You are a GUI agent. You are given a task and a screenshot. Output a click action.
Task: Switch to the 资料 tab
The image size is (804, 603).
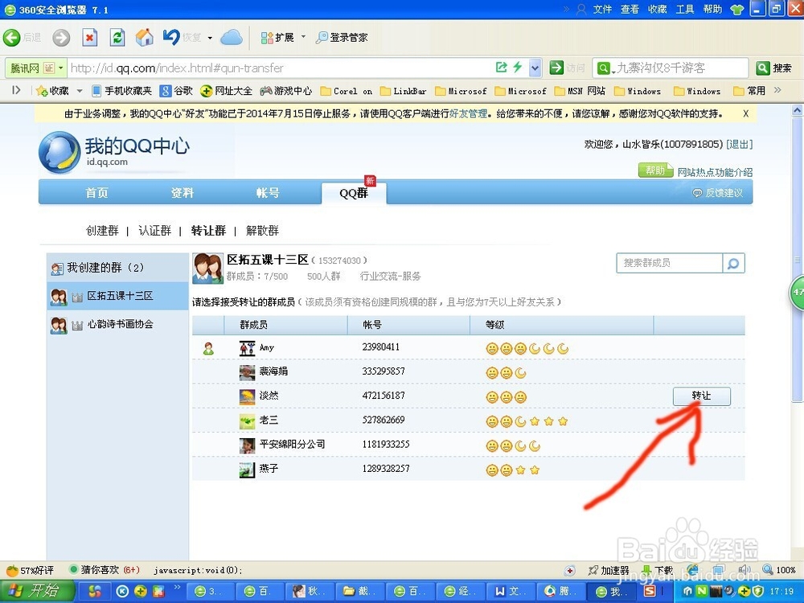click(182, 193)
